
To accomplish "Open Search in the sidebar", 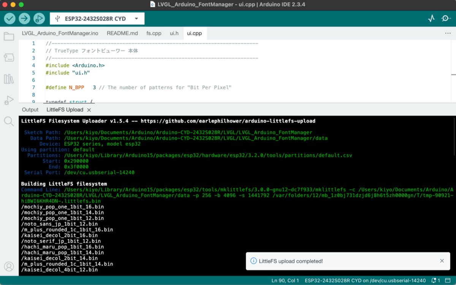I will pyautogui.click(x=9, y=121).
